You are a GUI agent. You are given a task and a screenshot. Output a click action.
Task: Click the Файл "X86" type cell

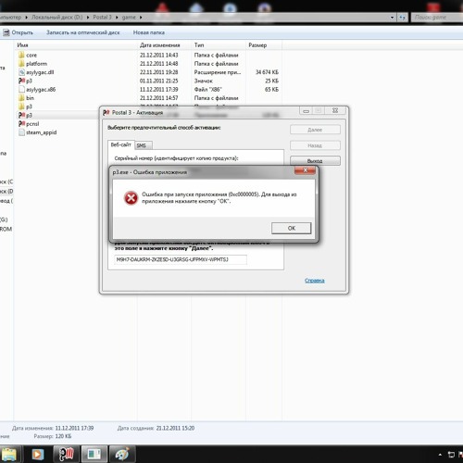tap(208, 90)
